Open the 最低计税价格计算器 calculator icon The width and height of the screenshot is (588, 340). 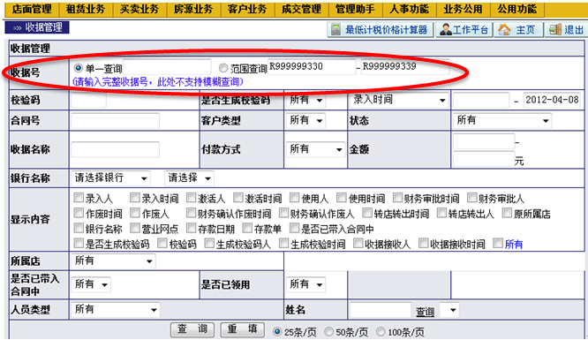[x=336, y=30]
